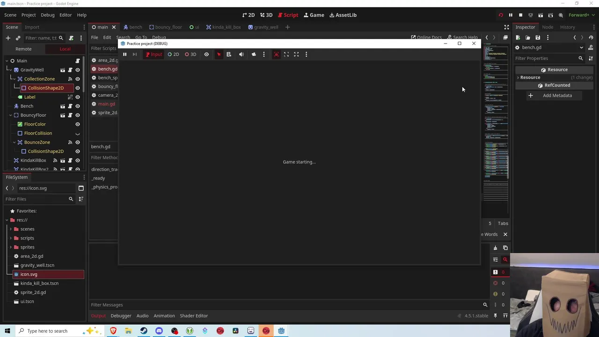The width and height of the screenshot is (599, 337).
Task: Toggle visibility of CollectionZone node
Action: click(x=78, y=79)
